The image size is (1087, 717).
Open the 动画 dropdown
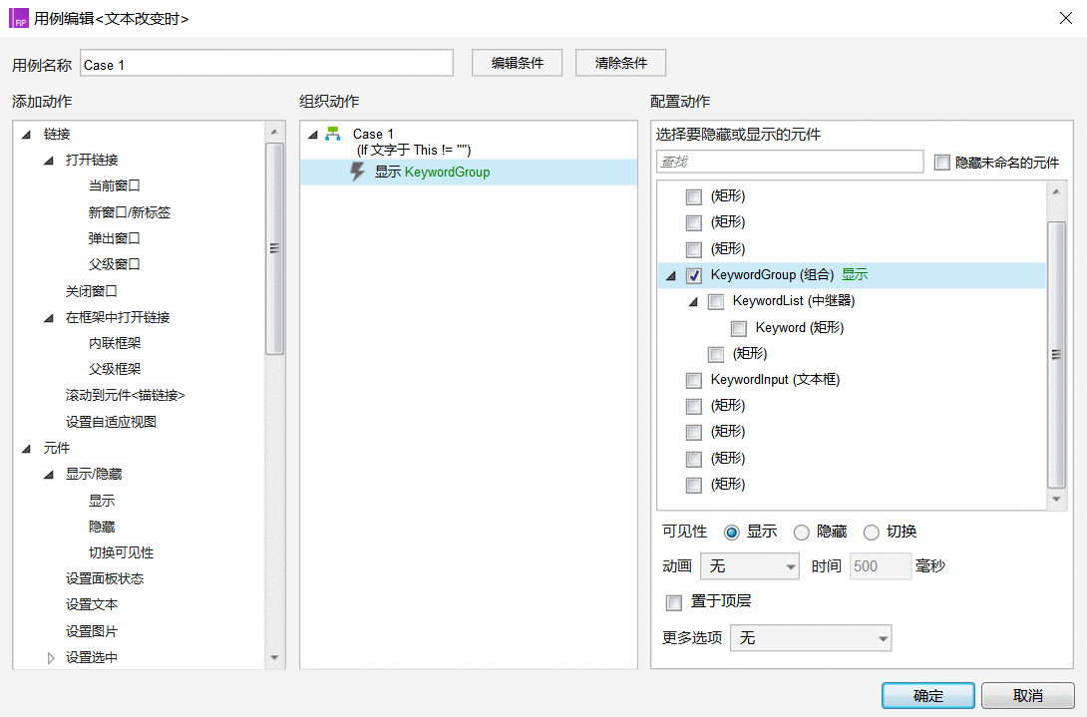click(750, 566)
